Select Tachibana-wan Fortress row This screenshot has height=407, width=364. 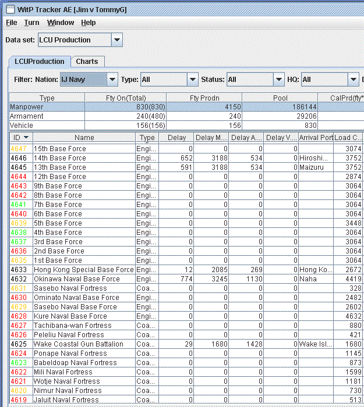(x=187, y=326)
